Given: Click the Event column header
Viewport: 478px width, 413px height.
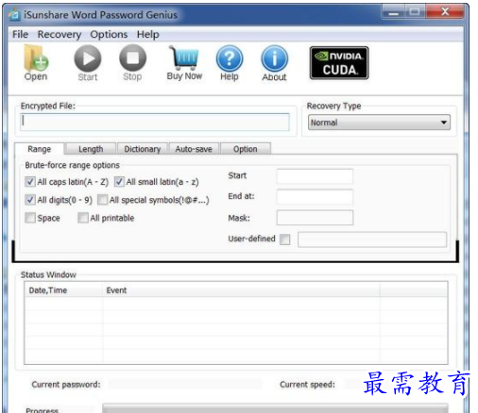Looking at the screenshot, I should point(242,290).
